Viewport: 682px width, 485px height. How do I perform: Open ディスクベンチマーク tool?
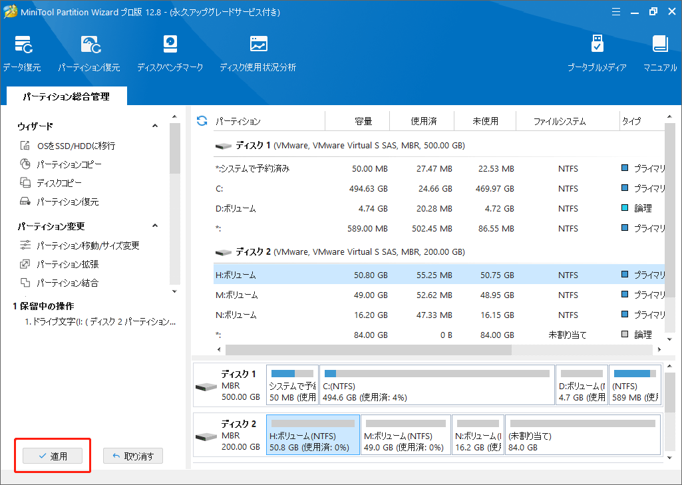pos(170,53)
